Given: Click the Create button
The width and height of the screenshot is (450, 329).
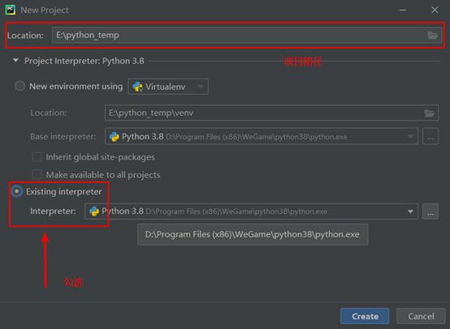Looking at the screenshot, I should [365, 316].
